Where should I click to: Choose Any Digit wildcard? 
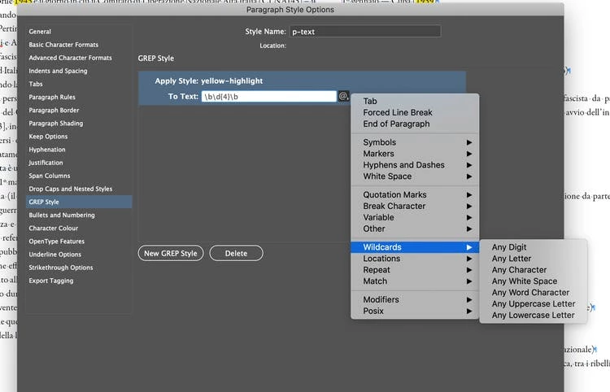coord(533,247)
